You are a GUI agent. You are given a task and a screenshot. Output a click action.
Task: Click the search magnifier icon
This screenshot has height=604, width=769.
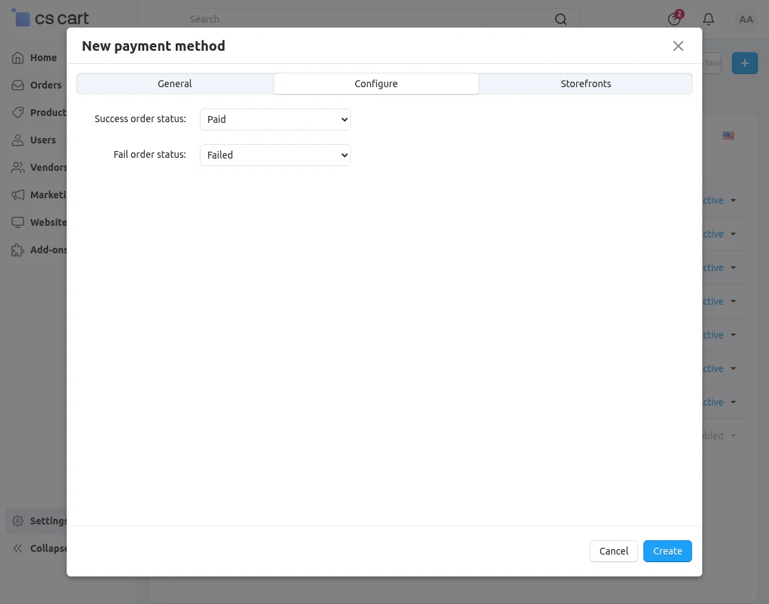(560, 19)
